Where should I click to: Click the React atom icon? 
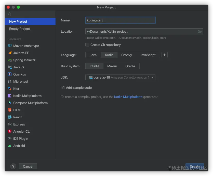click(10, 117)
